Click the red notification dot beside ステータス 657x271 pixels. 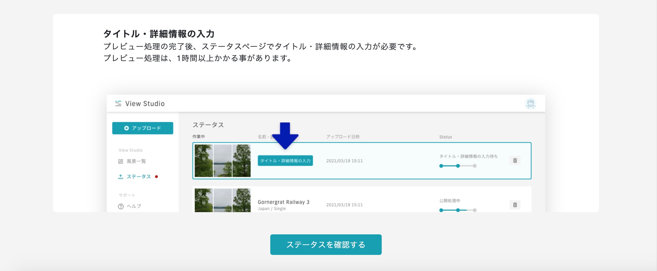156,177
